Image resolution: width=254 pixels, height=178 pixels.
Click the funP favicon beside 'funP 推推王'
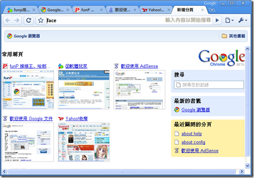point(5,66)
